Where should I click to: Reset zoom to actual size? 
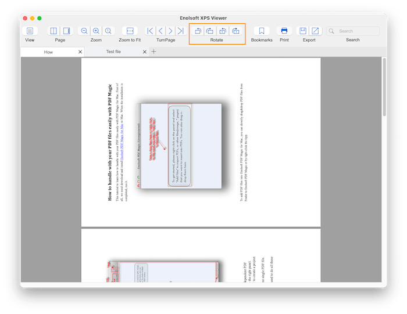click(108, 31)
